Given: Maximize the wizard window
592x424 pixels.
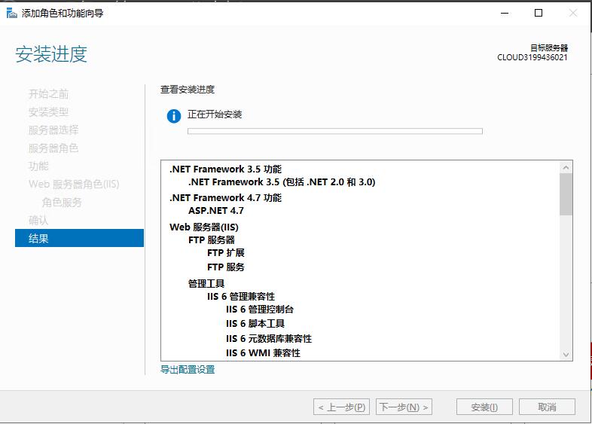Looking at the screenshot, I should click(539, 14).
